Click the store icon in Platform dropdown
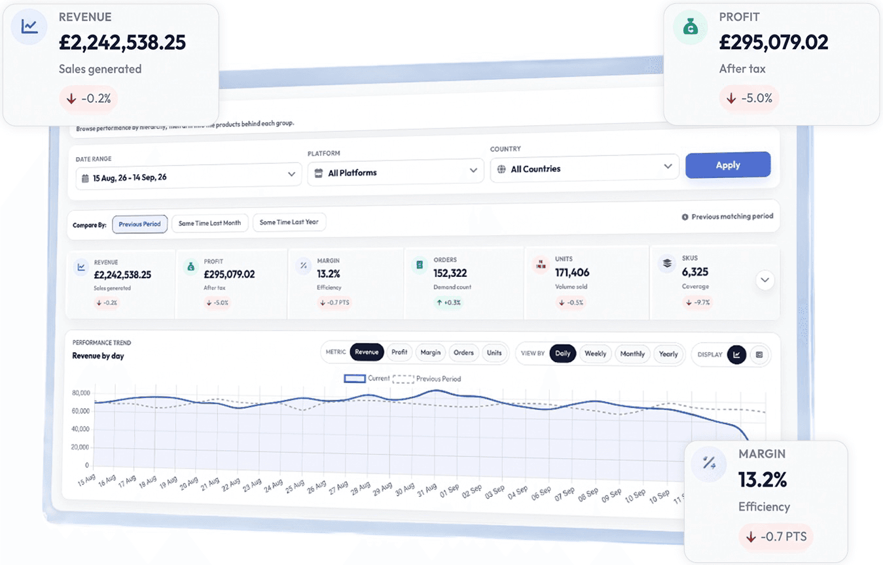The height and width of the screenshot is (565, 883). (319, 173)
